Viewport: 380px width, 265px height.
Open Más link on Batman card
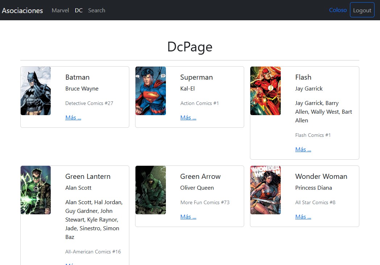[73, 118]
